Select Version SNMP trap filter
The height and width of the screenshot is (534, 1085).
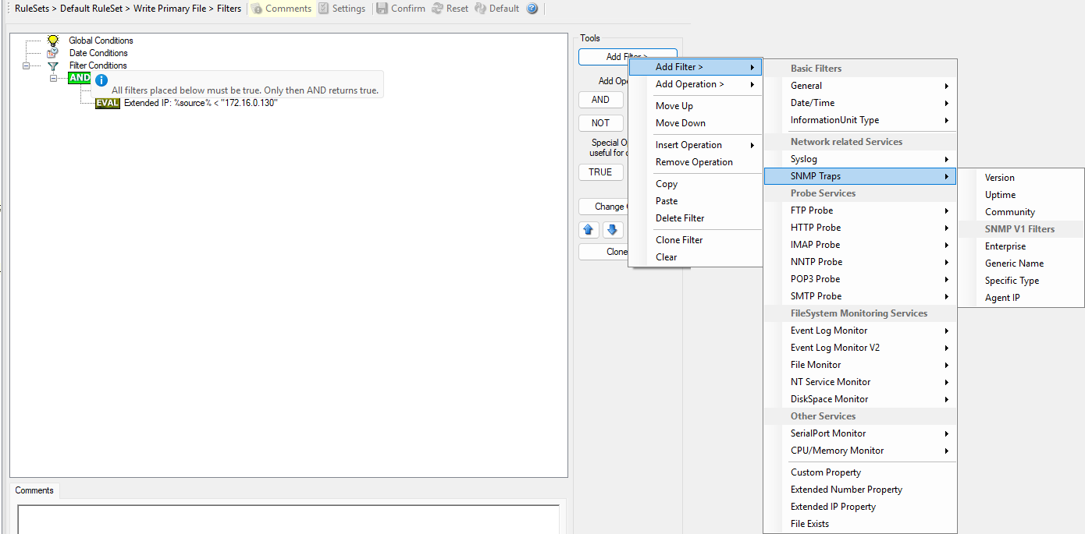pyautogui.click(x=1021, y=178)
